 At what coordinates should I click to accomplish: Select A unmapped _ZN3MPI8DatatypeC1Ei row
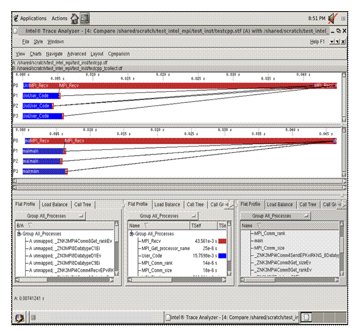[65, 249]
